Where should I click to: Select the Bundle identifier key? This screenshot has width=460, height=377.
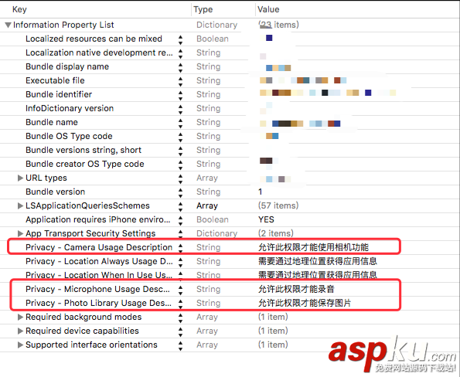point(59,94)
